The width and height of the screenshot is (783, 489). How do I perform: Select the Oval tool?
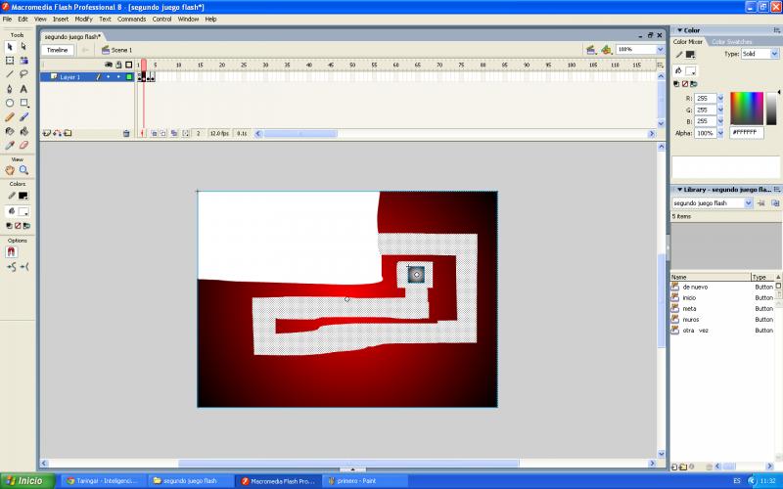click(10, 103)
